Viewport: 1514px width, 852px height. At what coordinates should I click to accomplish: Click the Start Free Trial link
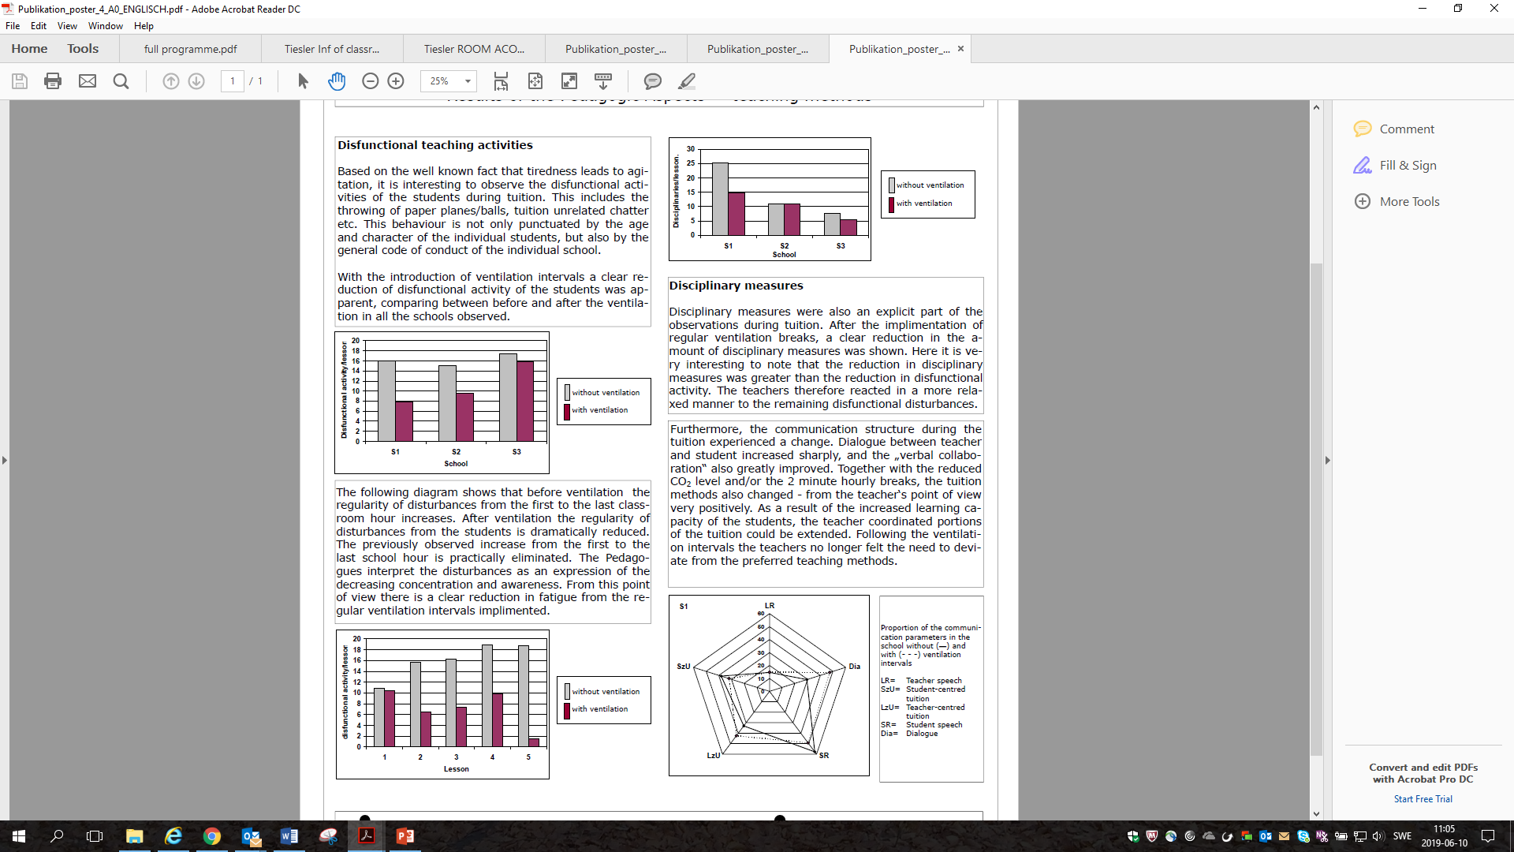(1423, 799)
